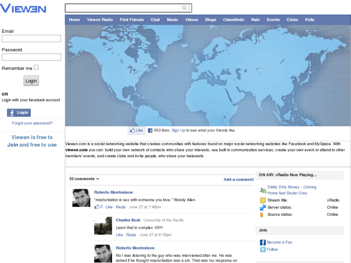Click the Stream title note icon
Screen dimensions: 351x263
(x=263, y=200)
